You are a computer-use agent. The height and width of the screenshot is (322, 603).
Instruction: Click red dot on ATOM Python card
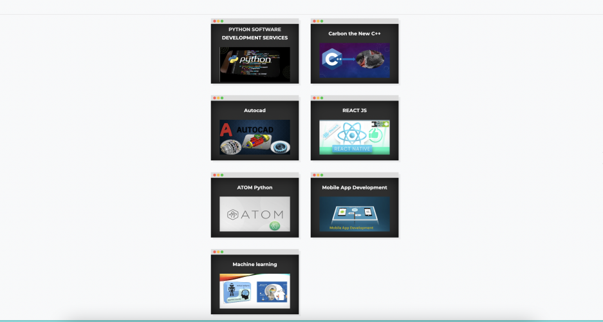pyautogui.click(x=214, y=175)
